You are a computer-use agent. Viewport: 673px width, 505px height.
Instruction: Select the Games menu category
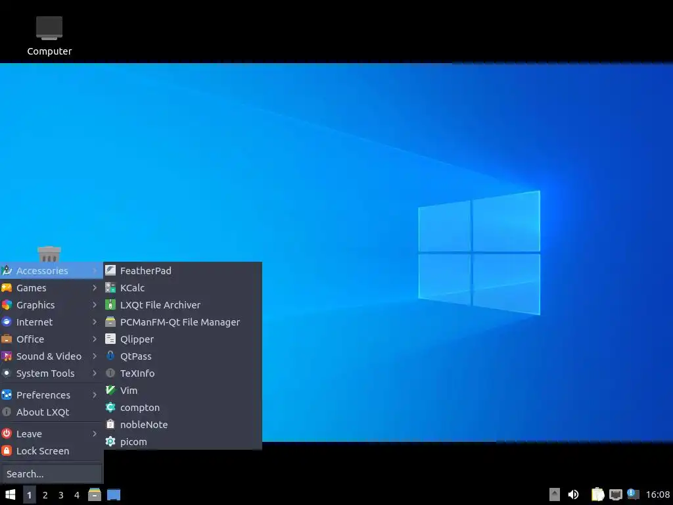[x=51, y=288]
